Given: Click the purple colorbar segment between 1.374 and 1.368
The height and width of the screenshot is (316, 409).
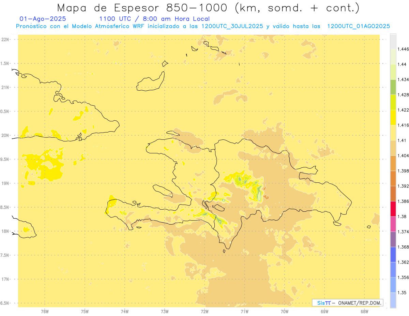Looking at the screenshot, I should click(393, 239).
